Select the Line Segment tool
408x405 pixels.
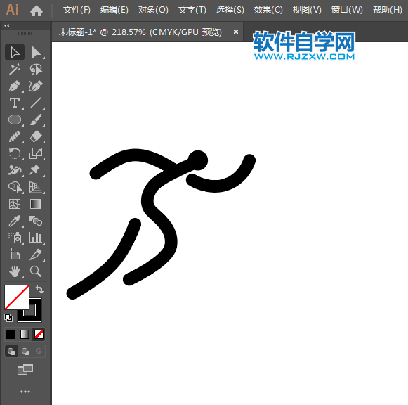point(36,103)
